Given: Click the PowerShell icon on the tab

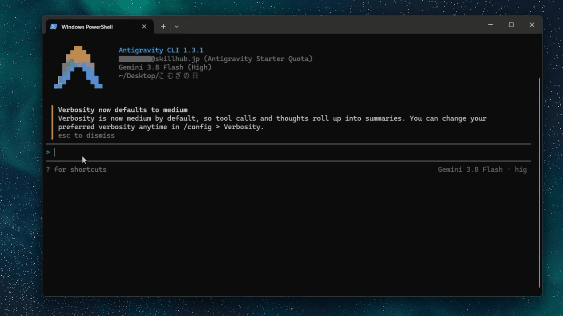Looking at the screenshot, I should click(x=54, y=27).
